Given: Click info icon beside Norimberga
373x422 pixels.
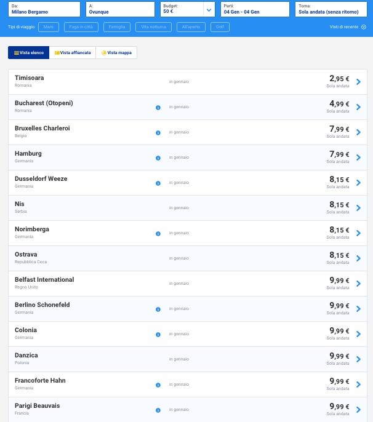Looking at the screenshot, I should 158,233.
